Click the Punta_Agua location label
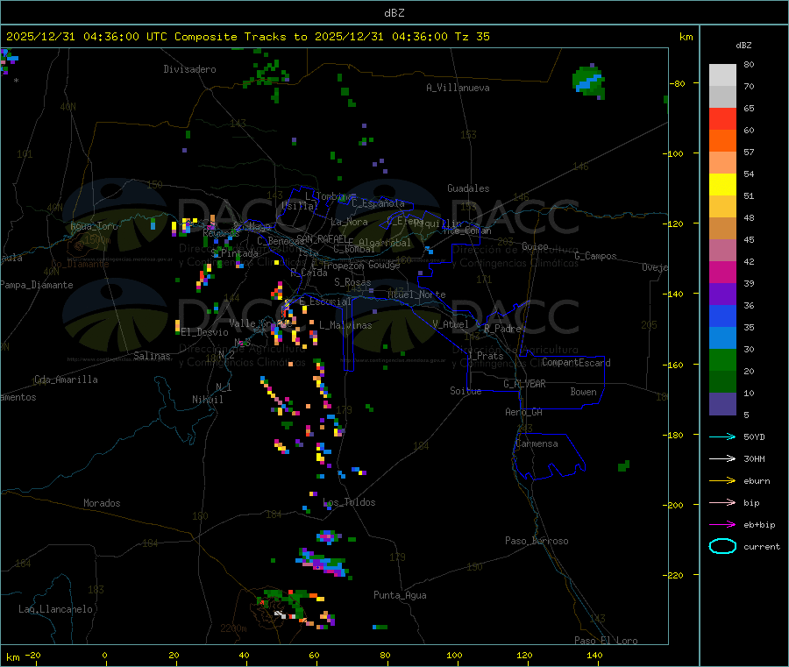This screenshot has width=789, height=667. click(400, 595)
